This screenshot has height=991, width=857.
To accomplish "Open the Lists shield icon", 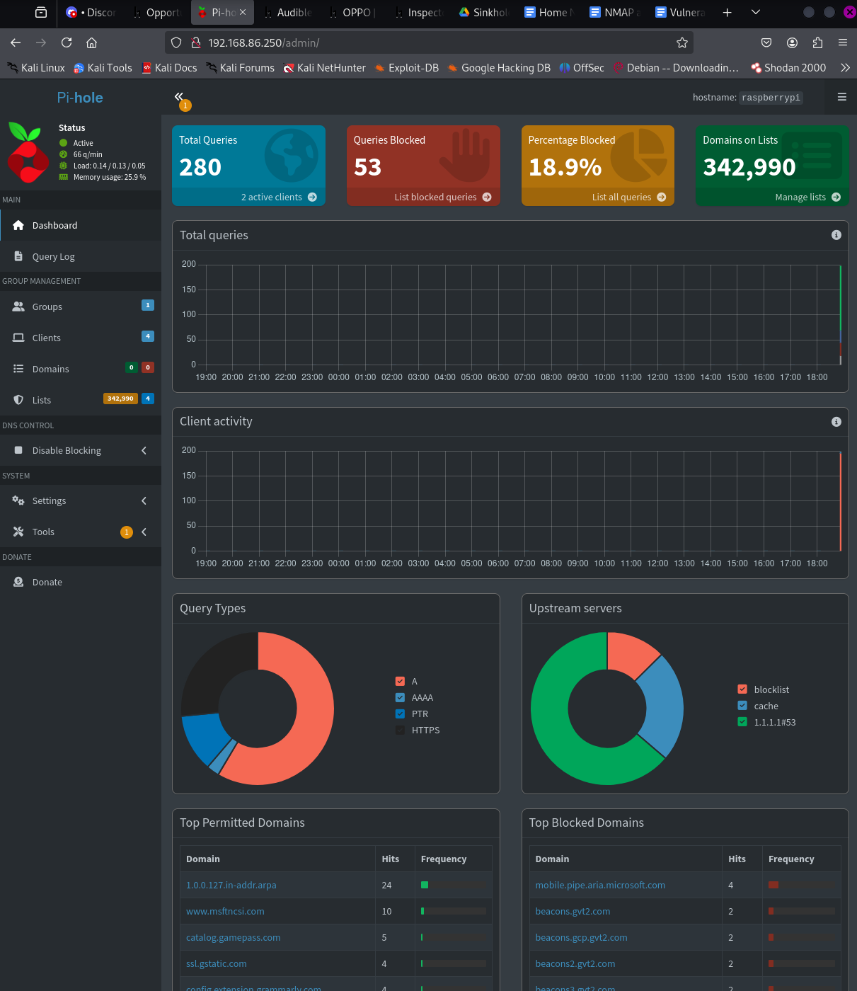I will tap(18, 399).
